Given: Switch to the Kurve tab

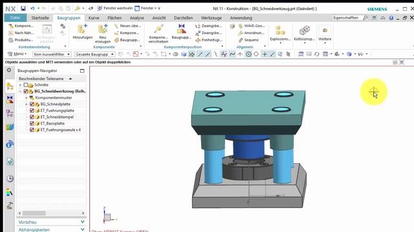Looking at the screenshot, I should 94,18.
